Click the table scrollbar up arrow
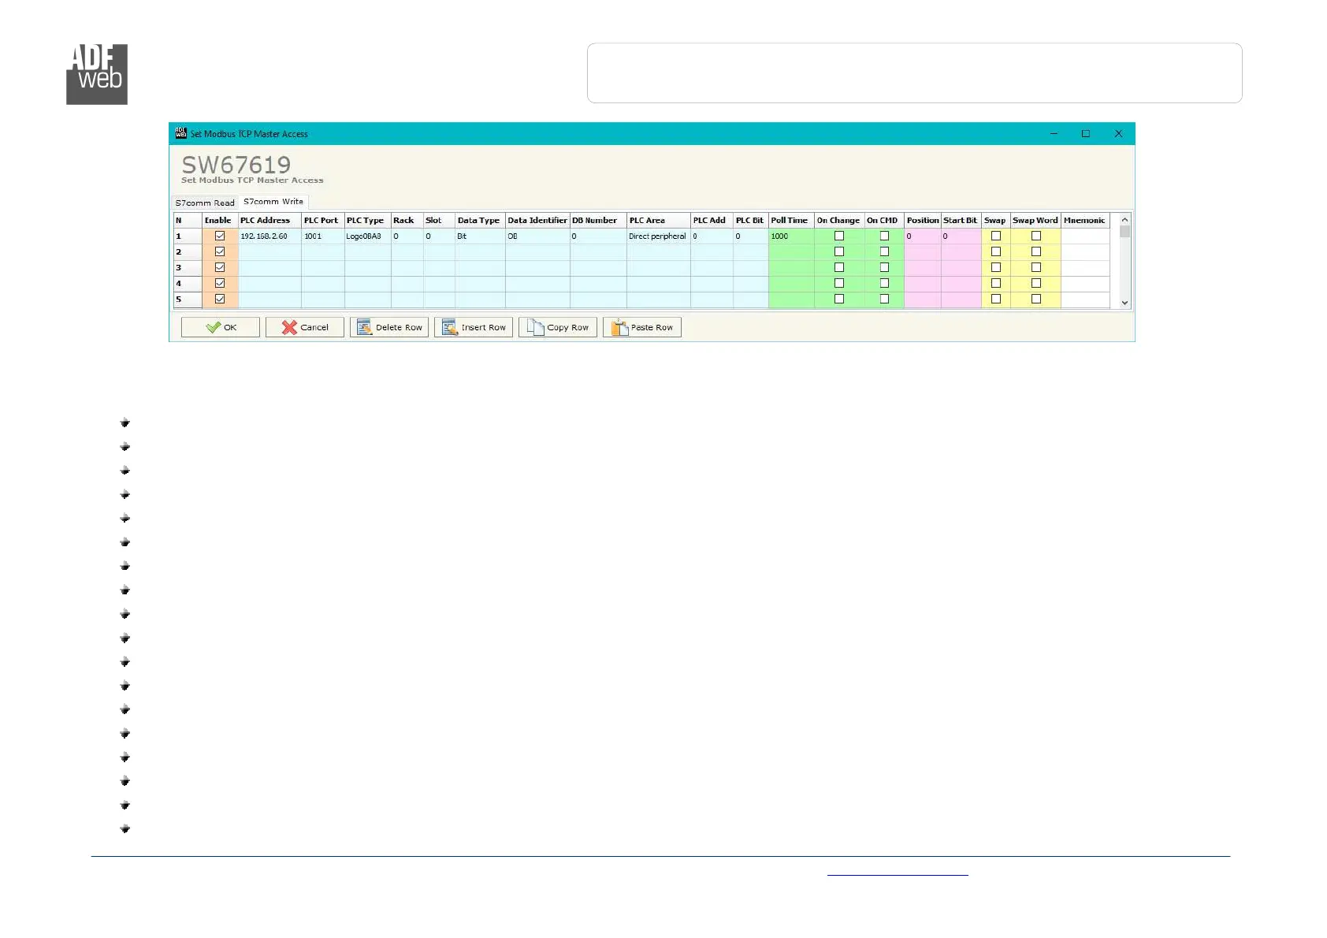Viewport: 1327px width, 938px height. point(1124,219)
